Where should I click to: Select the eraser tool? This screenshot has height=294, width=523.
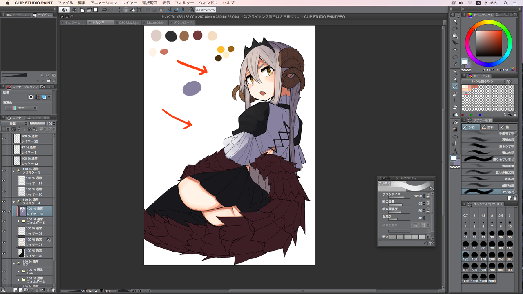coord(455,108)
